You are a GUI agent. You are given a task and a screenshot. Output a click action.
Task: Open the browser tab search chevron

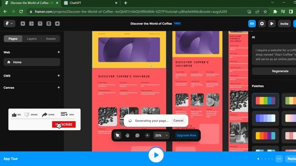[272, 2]
